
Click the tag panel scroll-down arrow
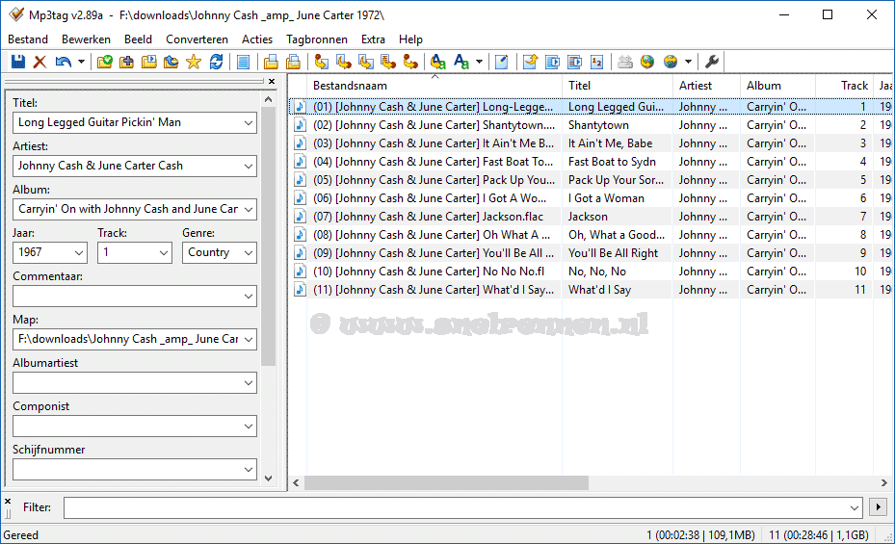[268, 479]
